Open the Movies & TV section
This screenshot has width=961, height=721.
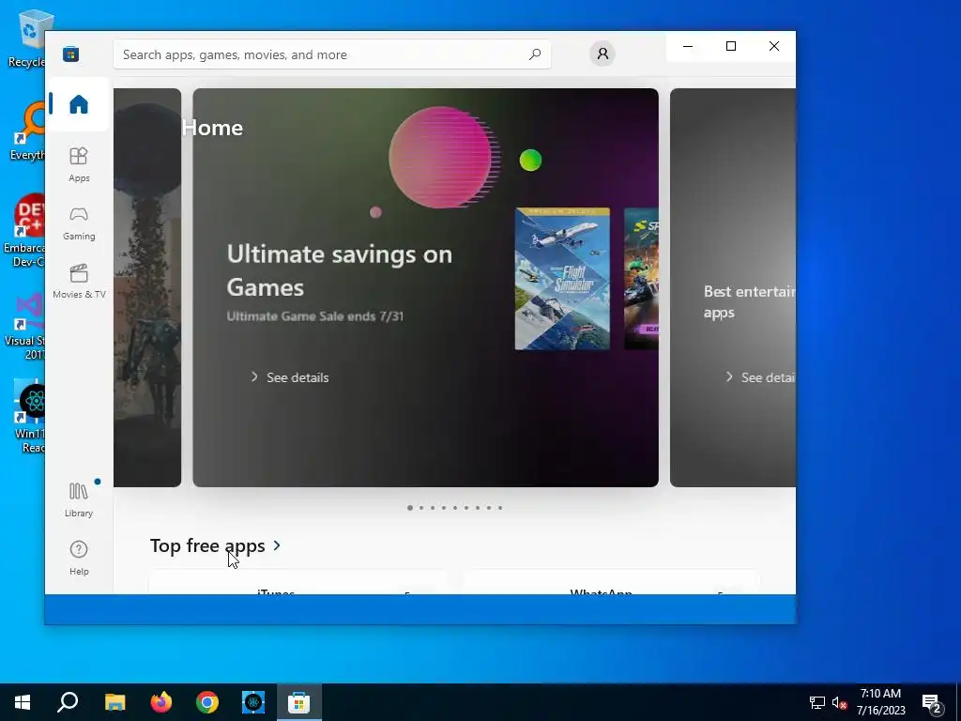pyautogui.click(x=79, y=281)
